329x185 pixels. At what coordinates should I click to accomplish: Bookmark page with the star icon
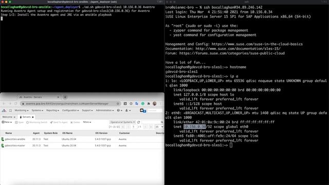[x=118, y=104]
